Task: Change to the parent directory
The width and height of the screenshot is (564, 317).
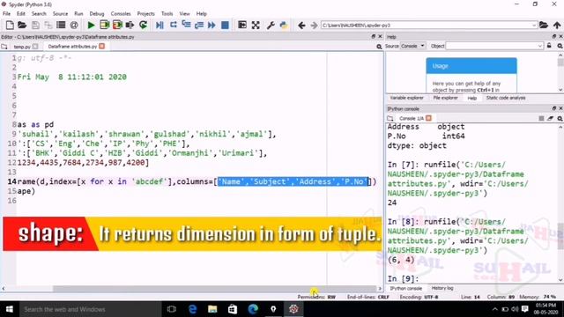Action: [x=557, y=26]
